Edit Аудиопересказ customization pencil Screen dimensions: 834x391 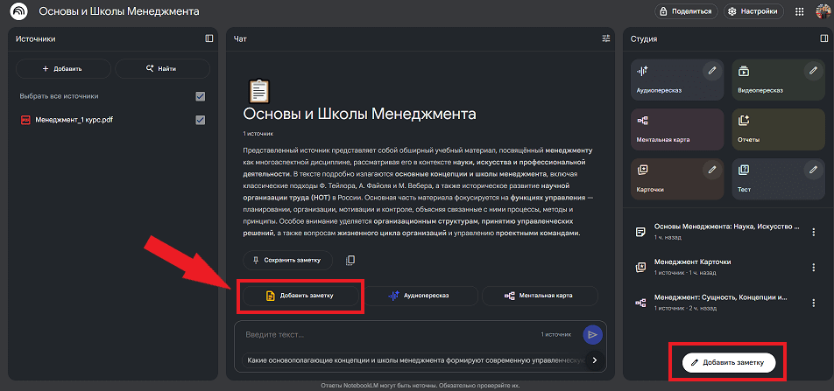click(x=712, y=71)
